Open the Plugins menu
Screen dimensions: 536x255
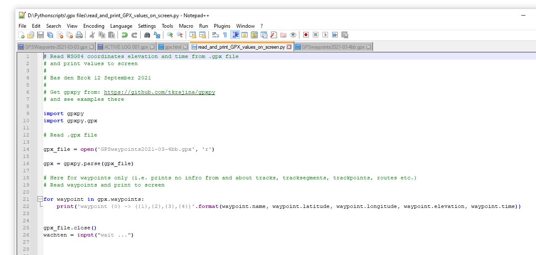pos(222,26)
